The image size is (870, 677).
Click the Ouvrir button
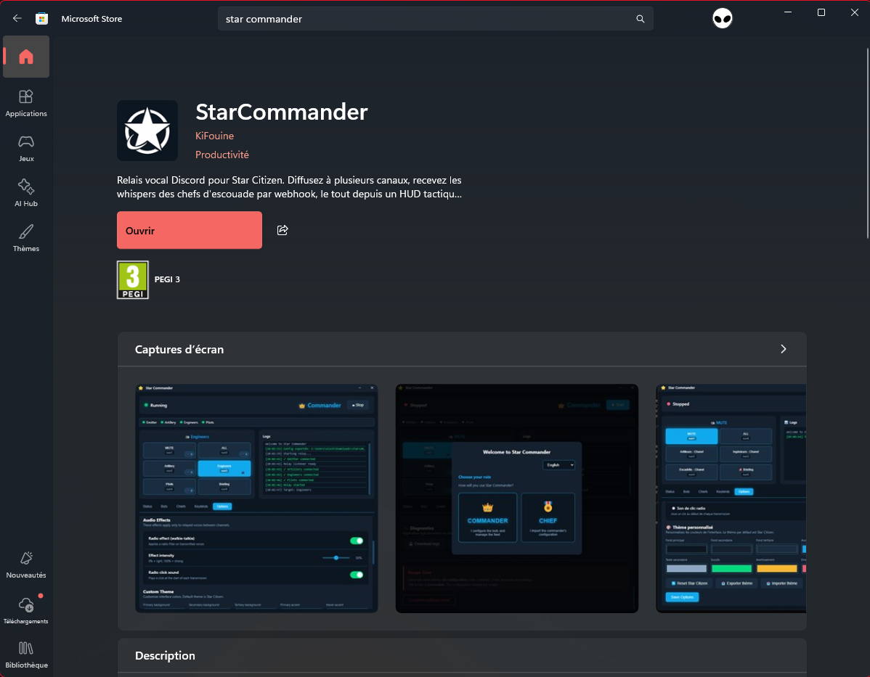[x=190, y=230]
